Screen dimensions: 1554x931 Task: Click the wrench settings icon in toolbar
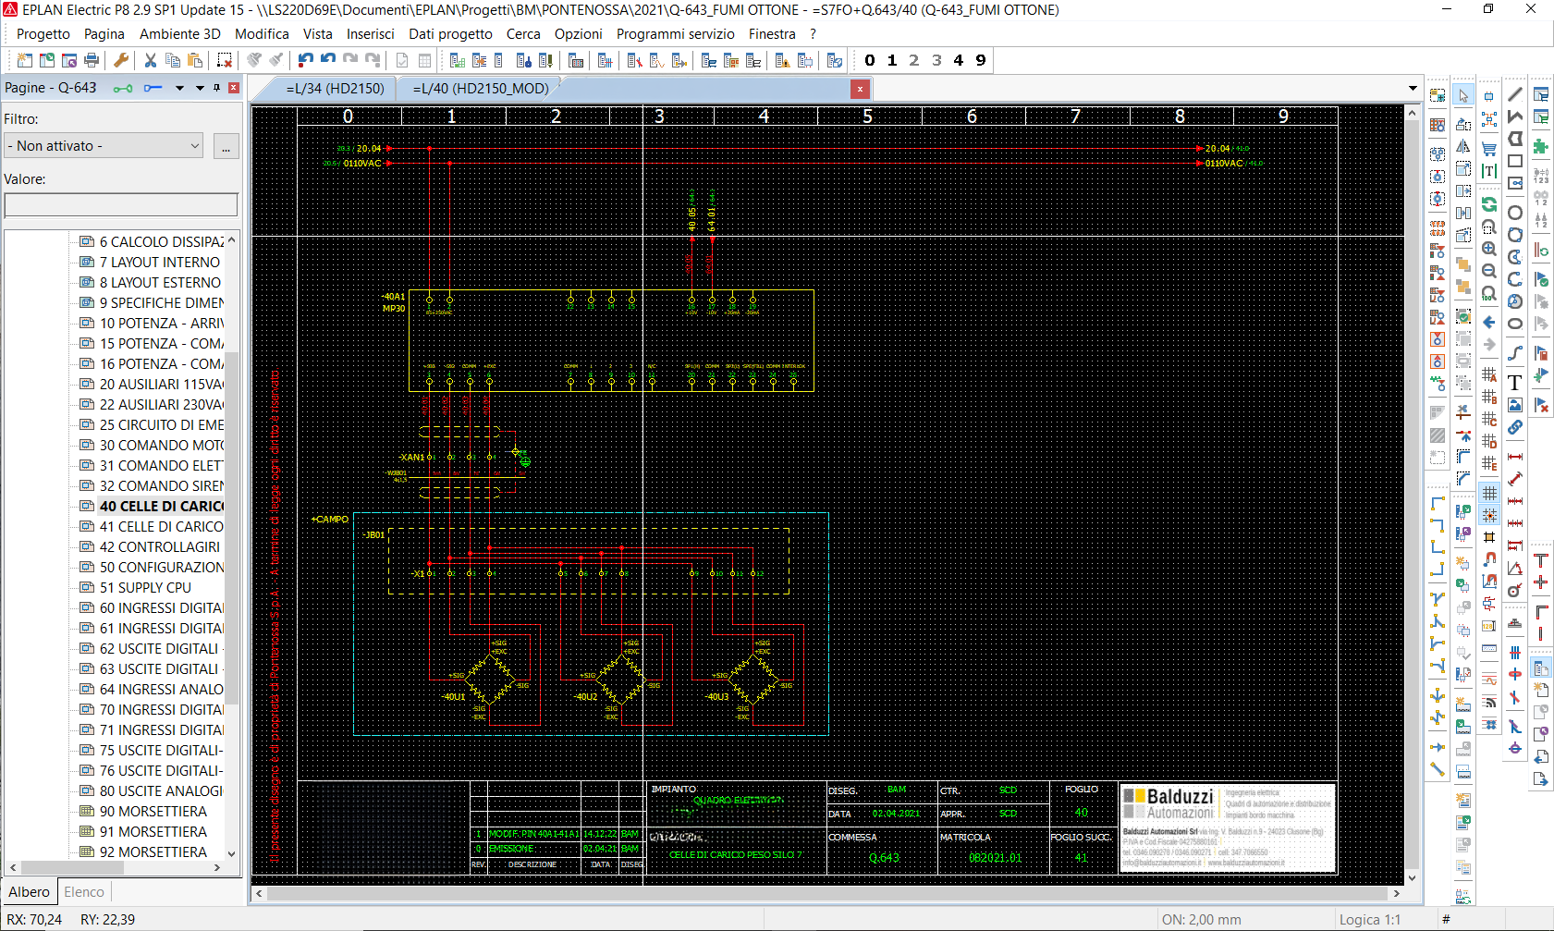(121, 60)
